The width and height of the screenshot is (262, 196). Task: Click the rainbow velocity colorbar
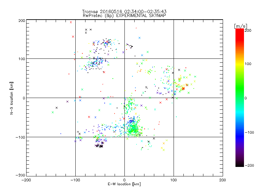point(240,98)
